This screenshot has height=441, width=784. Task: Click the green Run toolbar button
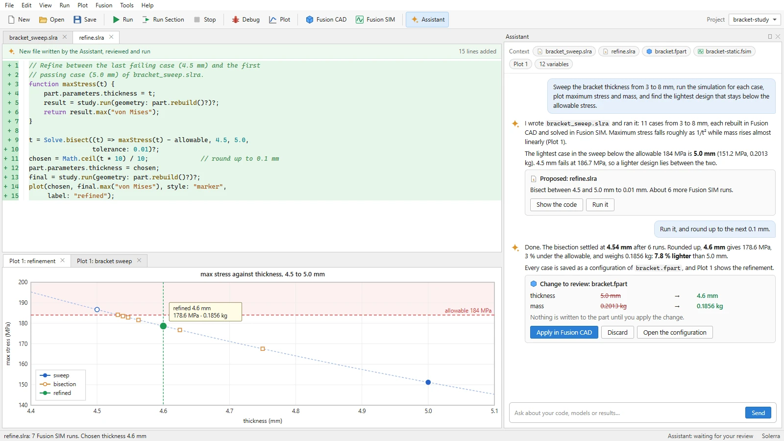pos(122,20)
